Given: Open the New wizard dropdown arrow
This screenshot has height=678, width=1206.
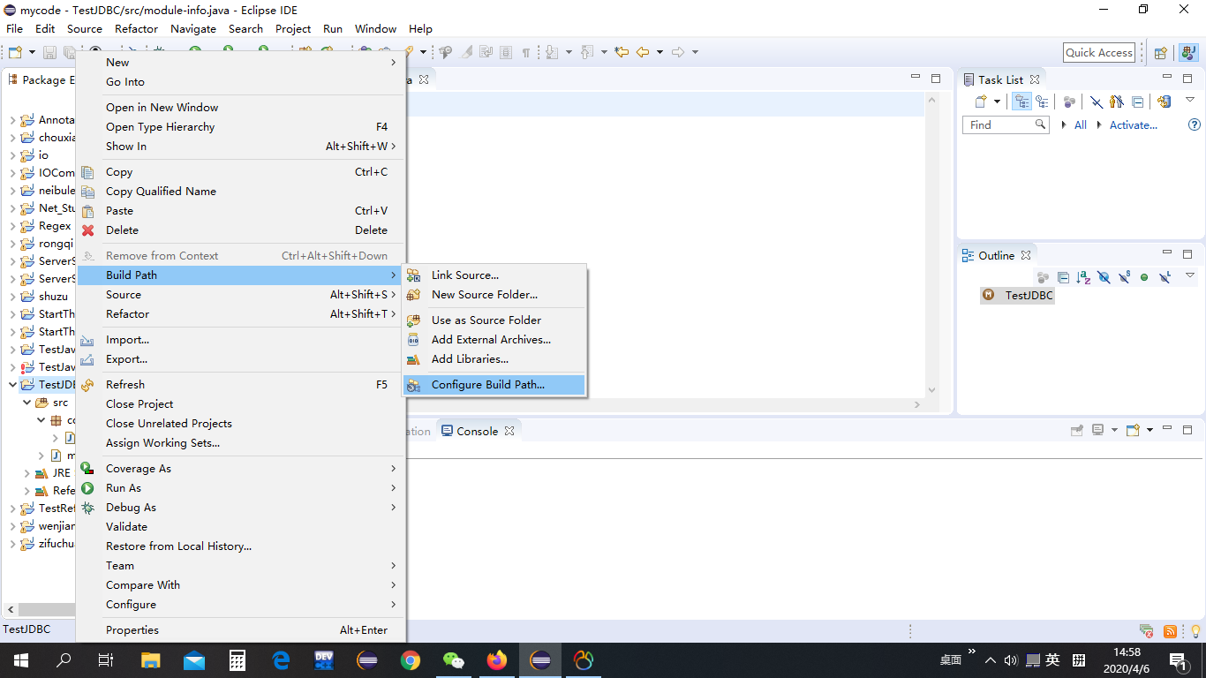Looking at the screenshot, I should click(32, 53).
